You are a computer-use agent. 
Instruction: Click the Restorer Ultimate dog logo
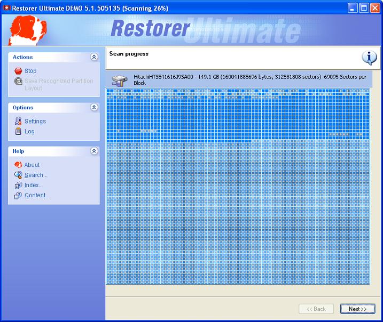[x=27, y=30]
